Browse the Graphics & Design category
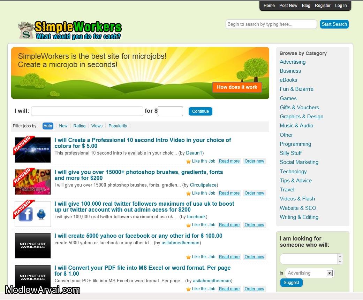Screen dimensions: 363x300 pos(301,117)
